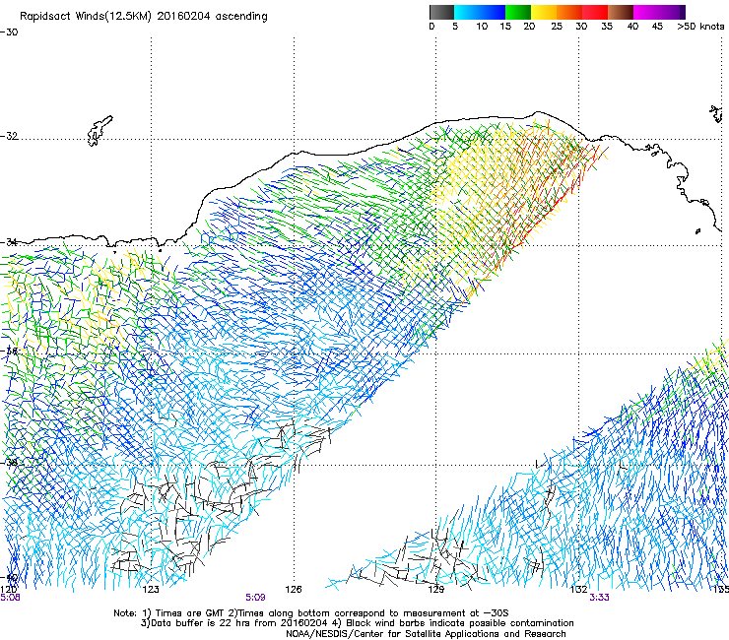This screenshot has height=640, width=729.
Task: Click the cyan-to-blue 5-15 knots legend segment
Action: click(x=480, y=12)
